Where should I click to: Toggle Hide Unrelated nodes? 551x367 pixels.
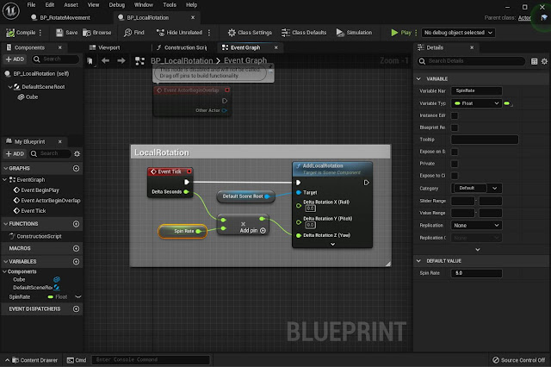180,33
